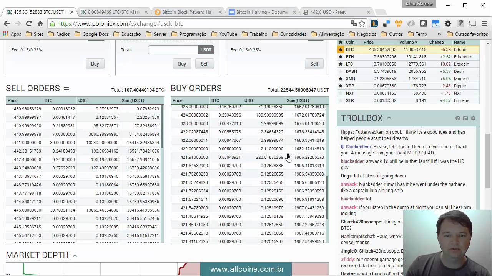Click the Total USDT input field
The height and width of the screenshot is (276, 492).
pyautogui.click(x=173, y=50)
